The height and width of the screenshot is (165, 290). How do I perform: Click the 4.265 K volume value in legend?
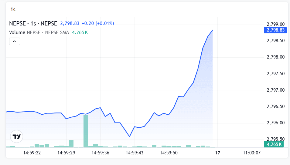click(x=80, y=32)
